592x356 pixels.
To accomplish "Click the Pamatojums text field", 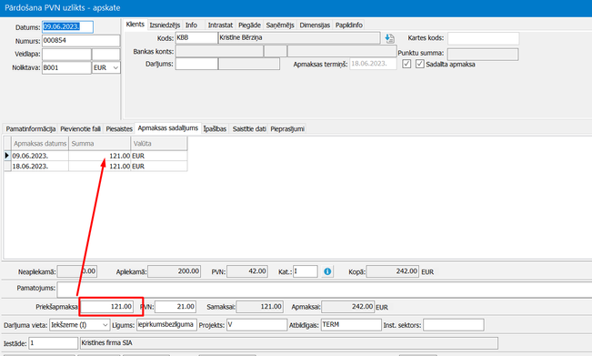I will pos(325,290).
